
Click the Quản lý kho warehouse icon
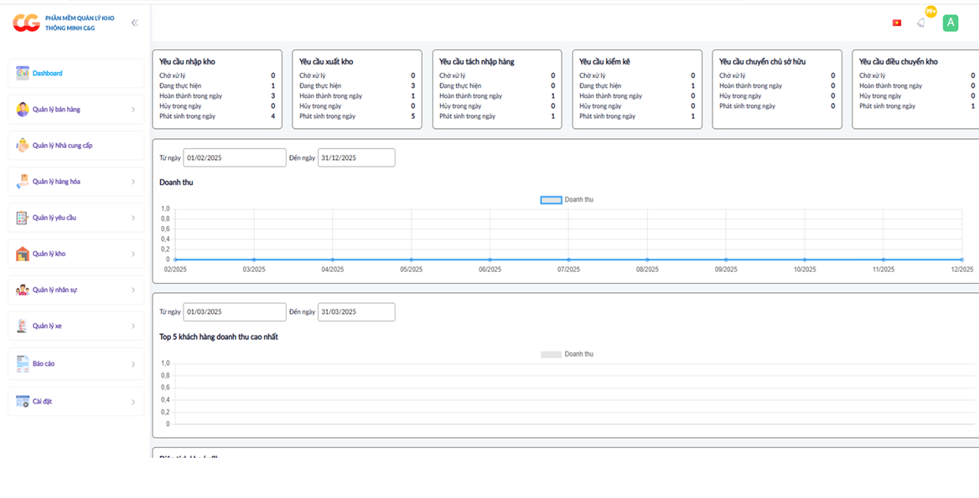coord(23,254)
